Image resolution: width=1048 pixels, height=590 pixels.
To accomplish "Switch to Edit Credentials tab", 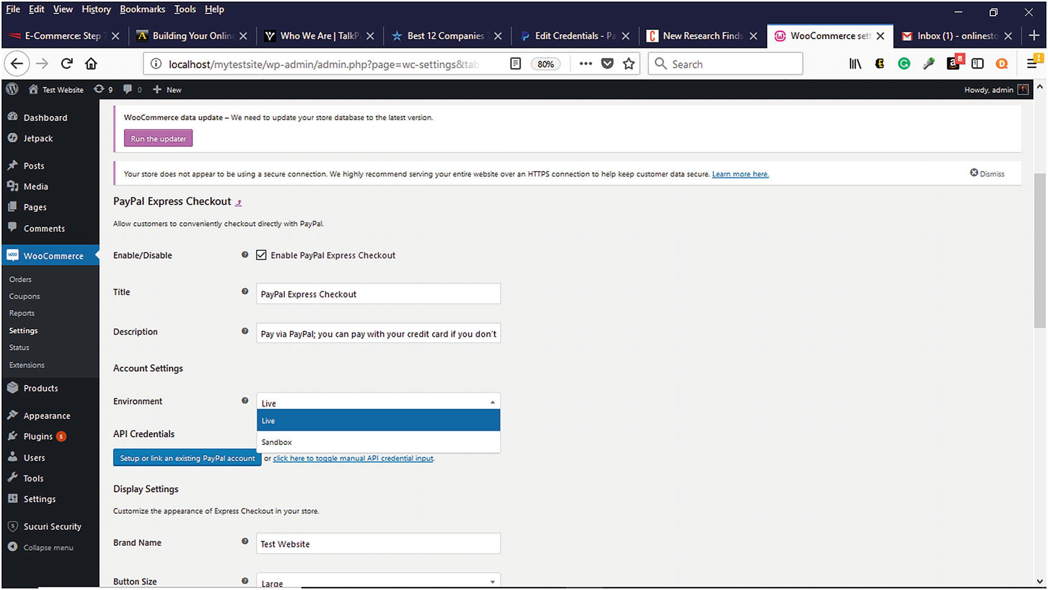I will tap(574, 36).
